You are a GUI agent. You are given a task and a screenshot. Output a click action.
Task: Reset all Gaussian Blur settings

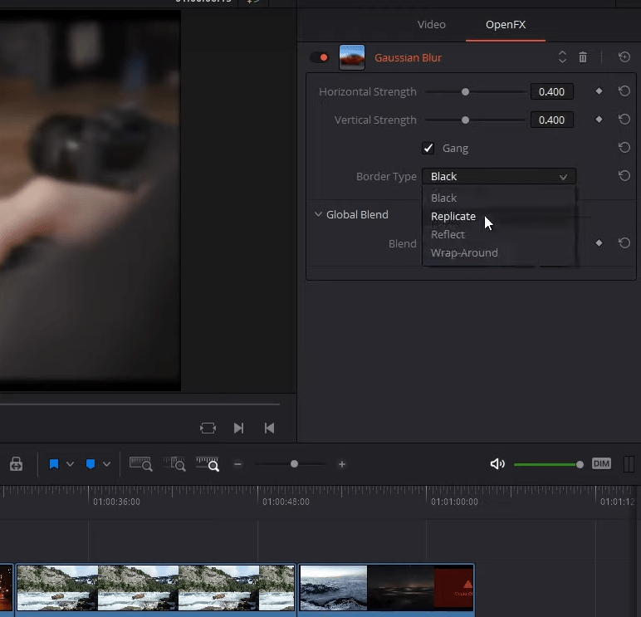(624, 56)
